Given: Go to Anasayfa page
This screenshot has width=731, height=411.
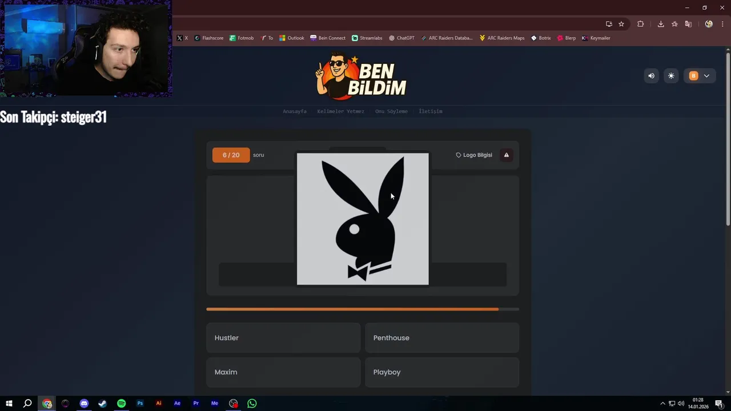Looking at the screenshot, I should coord(295,111).
